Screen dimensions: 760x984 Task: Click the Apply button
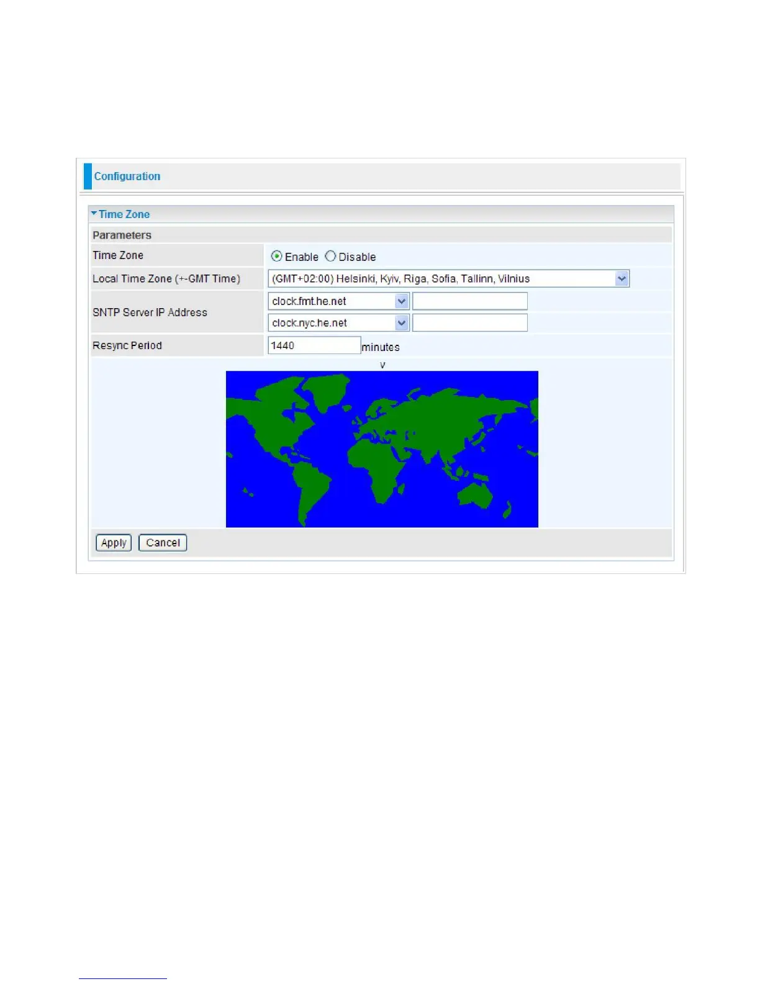click(x=114, y=542)
